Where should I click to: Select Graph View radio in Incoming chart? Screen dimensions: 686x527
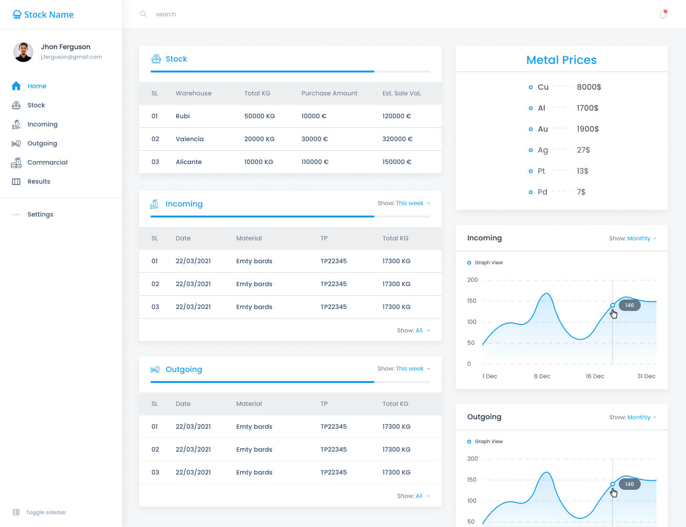pyautogui.click(x=469, y=263)
